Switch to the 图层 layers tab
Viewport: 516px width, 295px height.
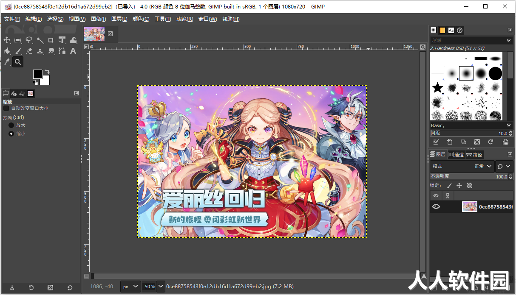438,155
